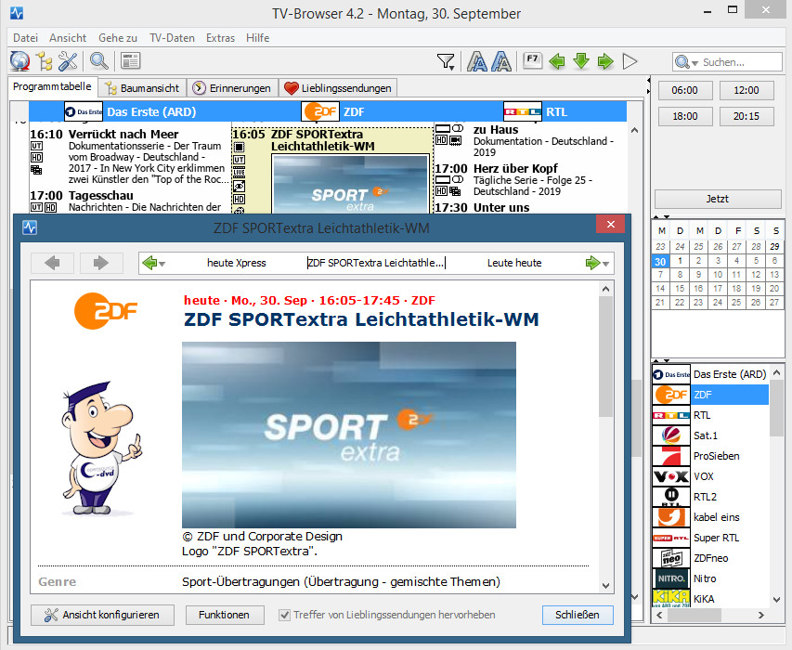The image size is (792, 650).
Task: Switch to the Lieblingssendungen tab
Action: tap(338, 88)
